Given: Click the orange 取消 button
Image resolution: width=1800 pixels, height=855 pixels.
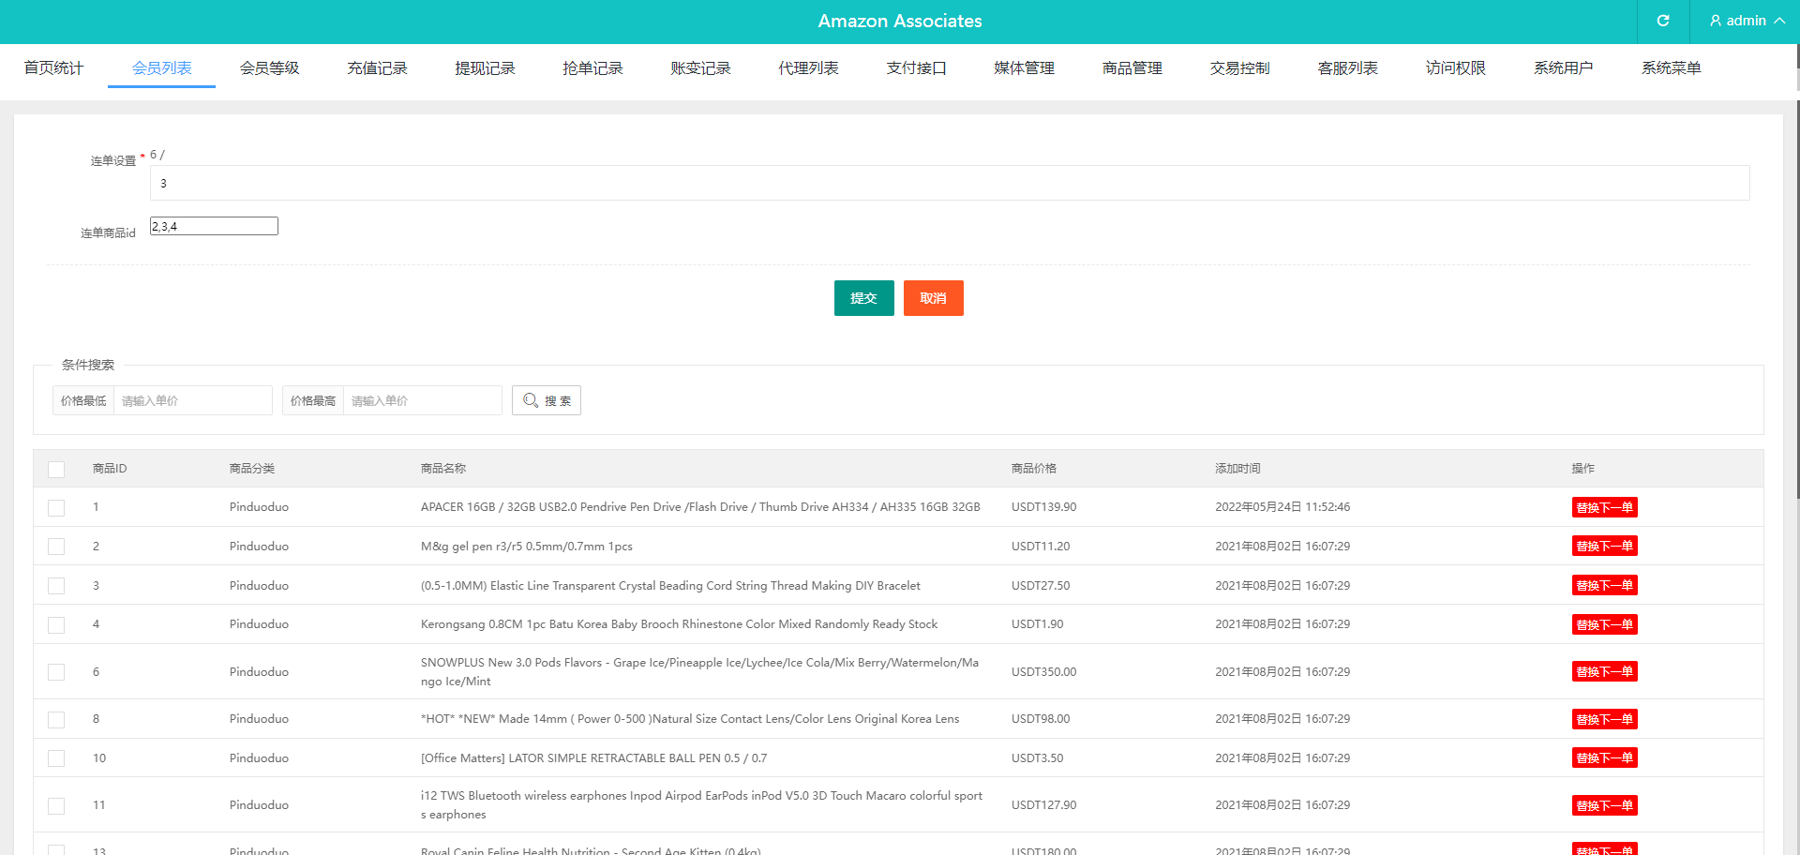Looking at the screenshot, I should pos(933,298).
